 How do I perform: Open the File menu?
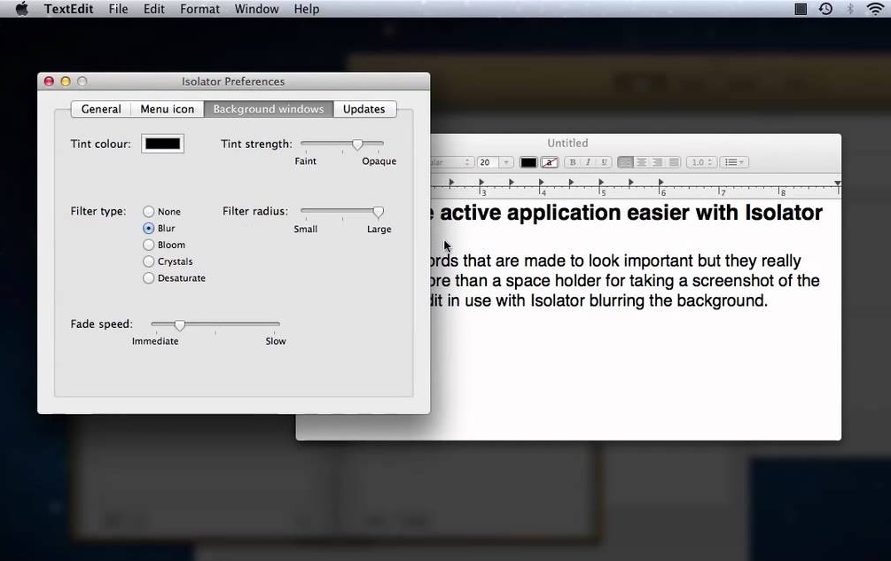pos(118,9)
